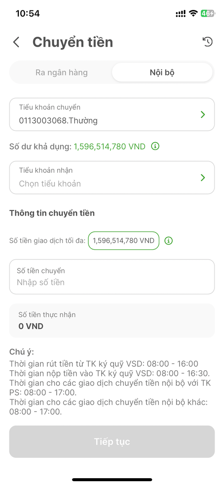Tap the Wi-Fi status icon
Viewport: 224px width, 486px height.
pyautogui.click(x=193, y=13)
